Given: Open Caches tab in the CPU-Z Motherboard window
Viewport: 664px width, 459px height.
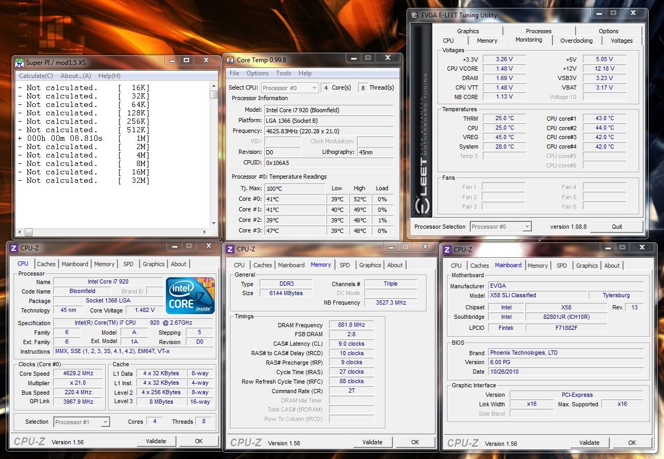Looking at the screenshot, I should click(480, 266).
